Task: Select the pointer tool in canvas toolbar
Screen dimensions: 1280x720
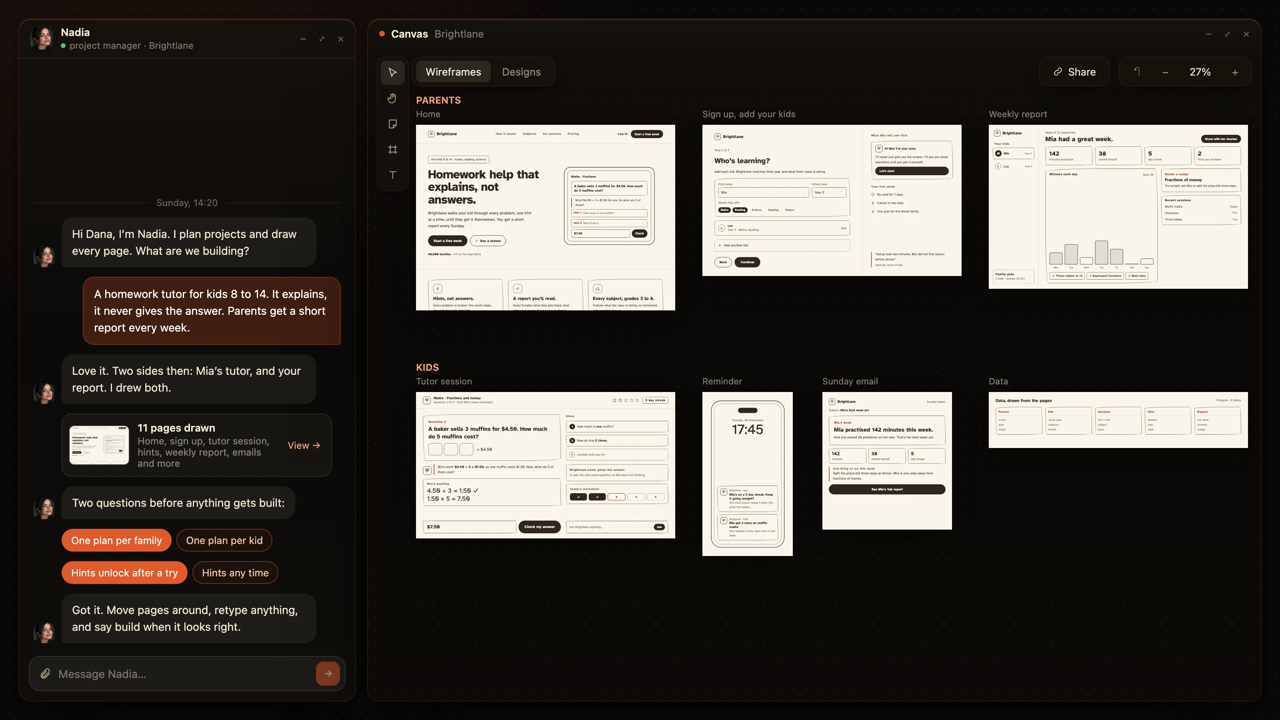Action: click(392, 72)
